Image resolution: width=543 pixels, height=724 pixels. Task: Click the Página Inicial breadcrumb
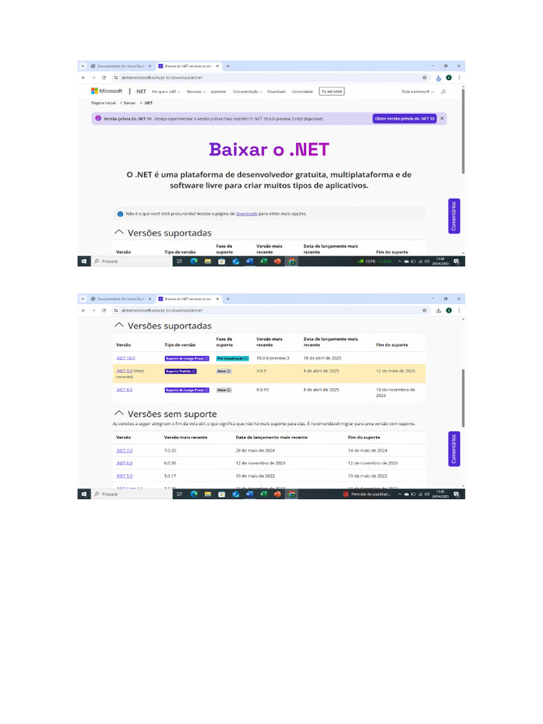103,103
